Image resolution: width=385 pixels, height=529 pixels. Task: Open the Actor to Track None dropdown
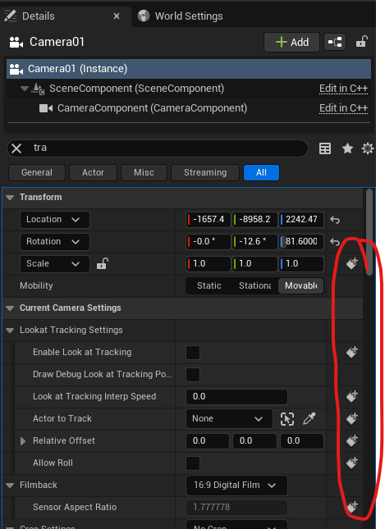click(x=229, y=418)
